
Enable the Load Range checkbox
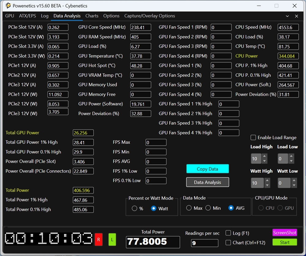point(253,137)
